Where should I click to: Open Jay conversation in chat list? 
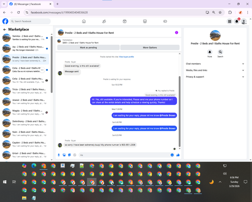(25, 48)
